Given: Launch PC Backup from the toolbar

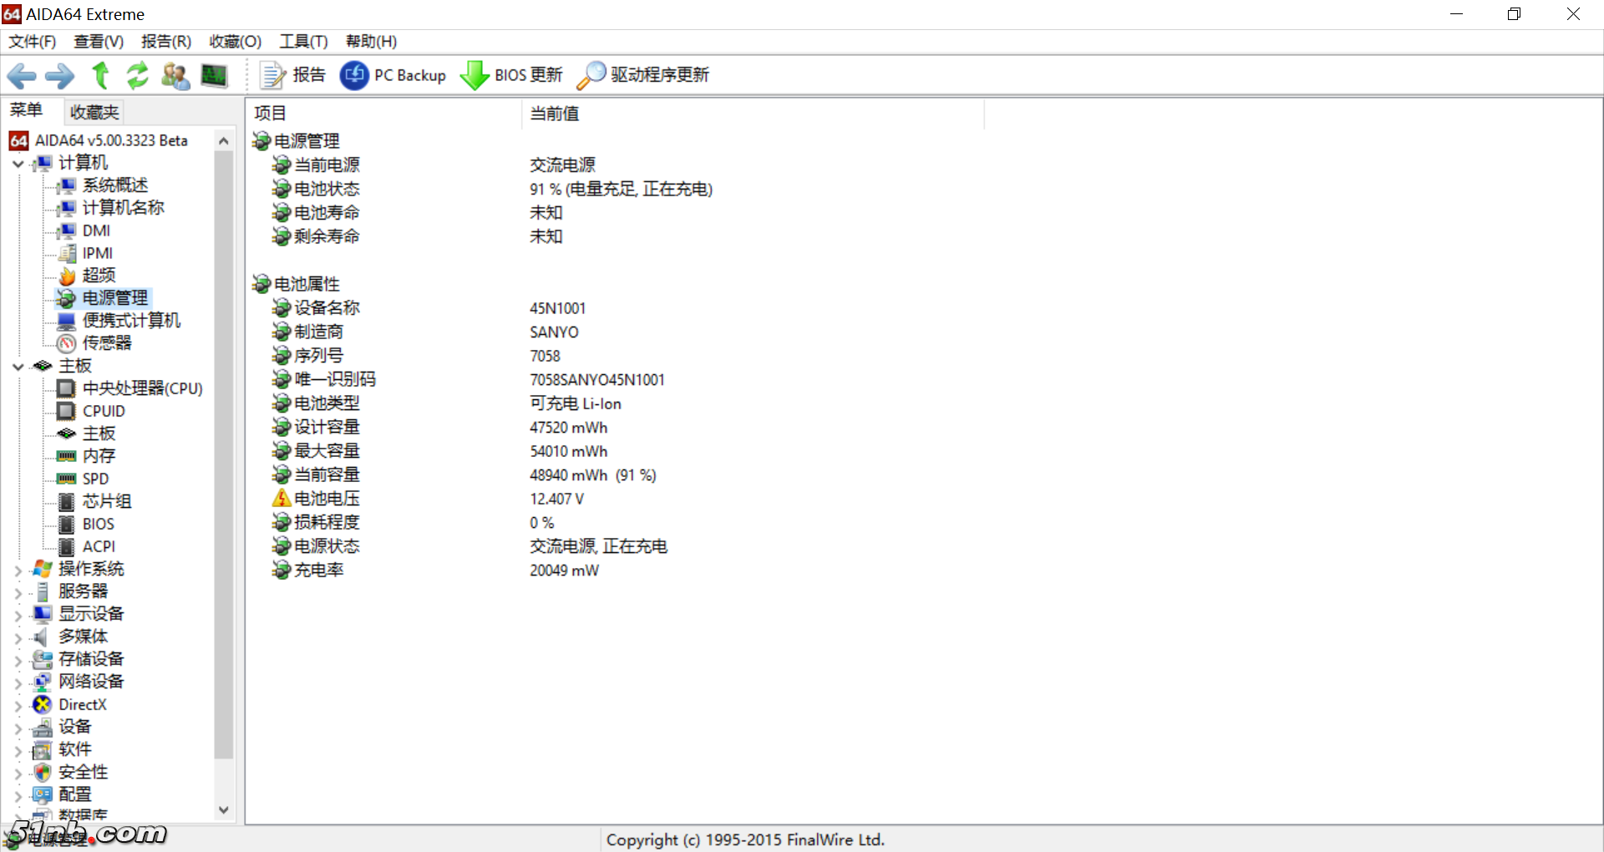Looking at the screenshot, I should (393, 75).
